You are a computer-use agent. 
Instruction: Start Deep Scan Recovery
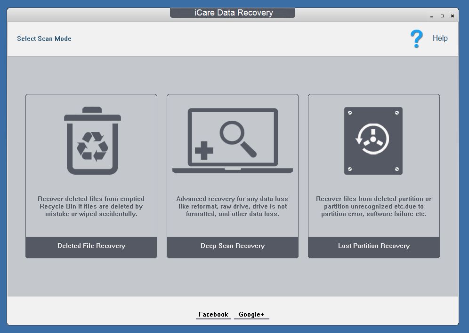[233, 248]
